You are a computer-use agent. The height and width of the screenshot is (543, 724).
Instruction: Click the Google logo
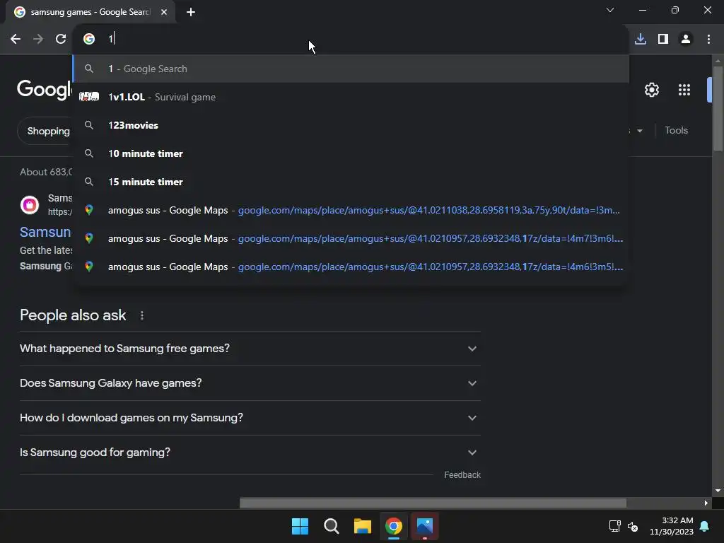click(45, 90)
